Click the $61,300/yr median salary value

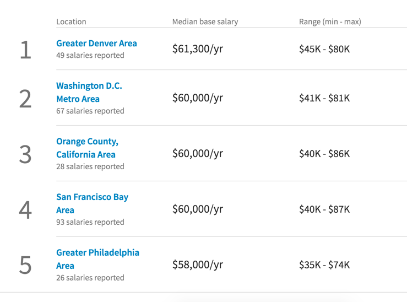pos(197,49)
